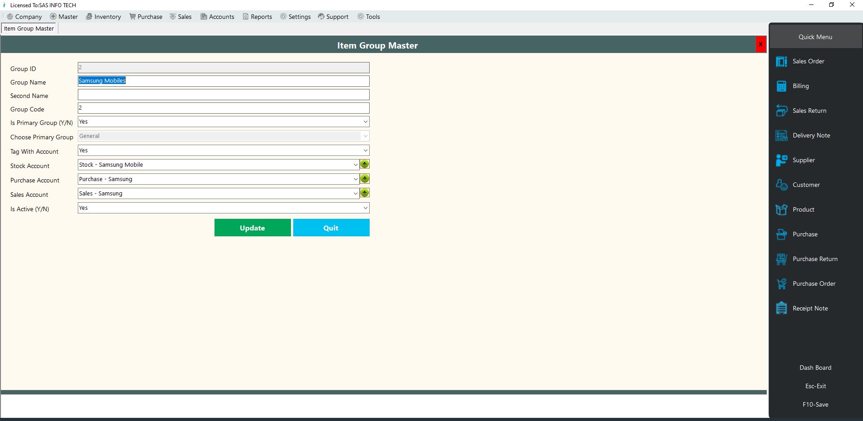Open the Inventory menu
863x421 pixels.
click(x=103, y=17)
